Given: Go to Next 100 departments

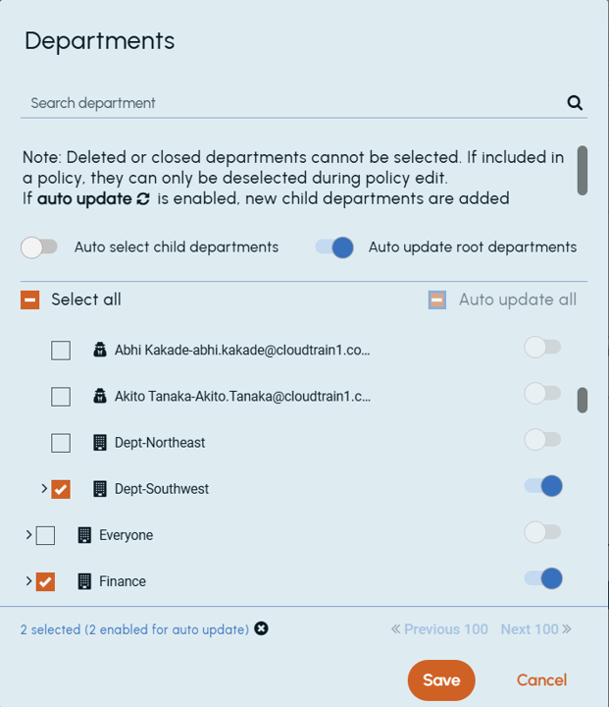Looking at the screenshot, I should pos(535,629).
